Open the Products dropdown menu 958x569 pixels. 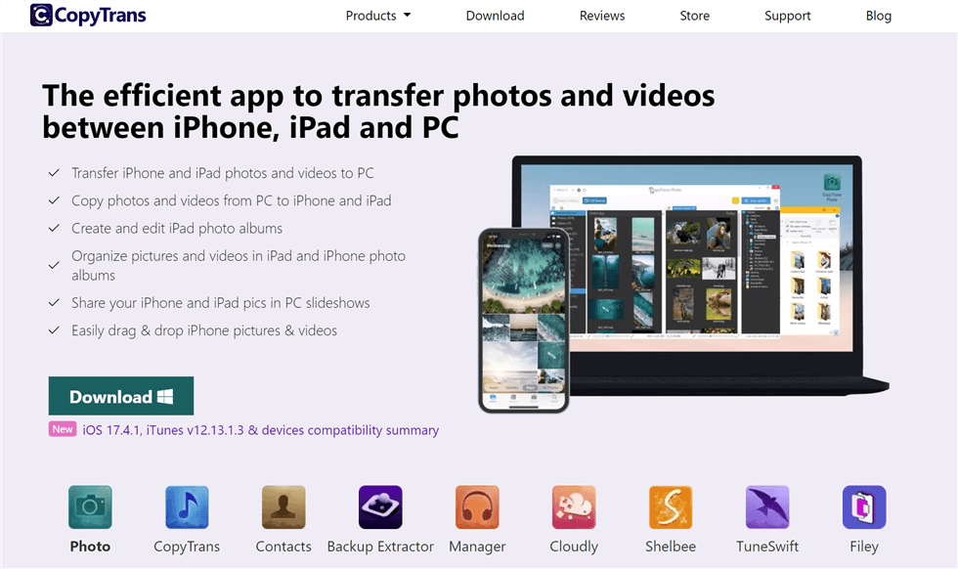(x=377, y=16)
